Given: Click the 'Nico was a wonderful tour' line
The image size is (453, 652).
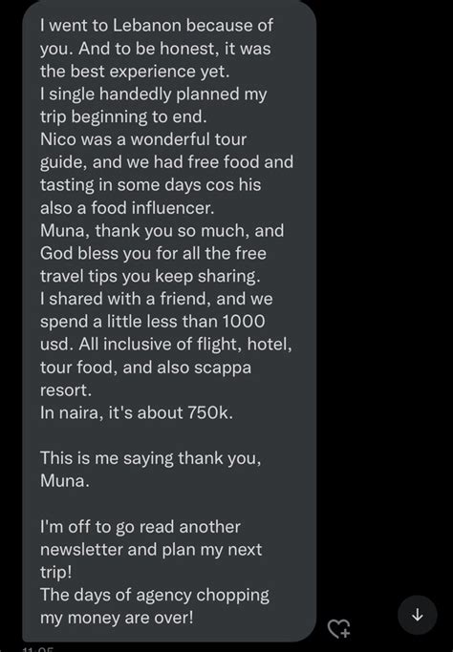Looking at the screenshot, I should 143,139.
